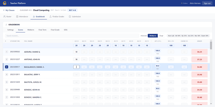
Task: Click row number 3 badge
Action: click(x=7, y=67)
